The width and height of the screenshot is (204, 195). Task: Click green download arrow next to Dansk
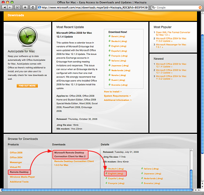coord(109,36)
